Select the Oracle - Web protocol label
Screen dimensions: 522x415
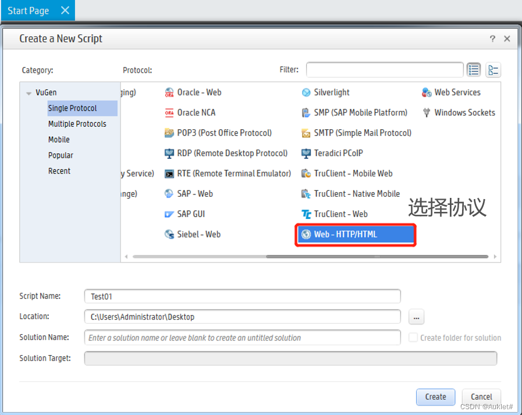[199, 93]
